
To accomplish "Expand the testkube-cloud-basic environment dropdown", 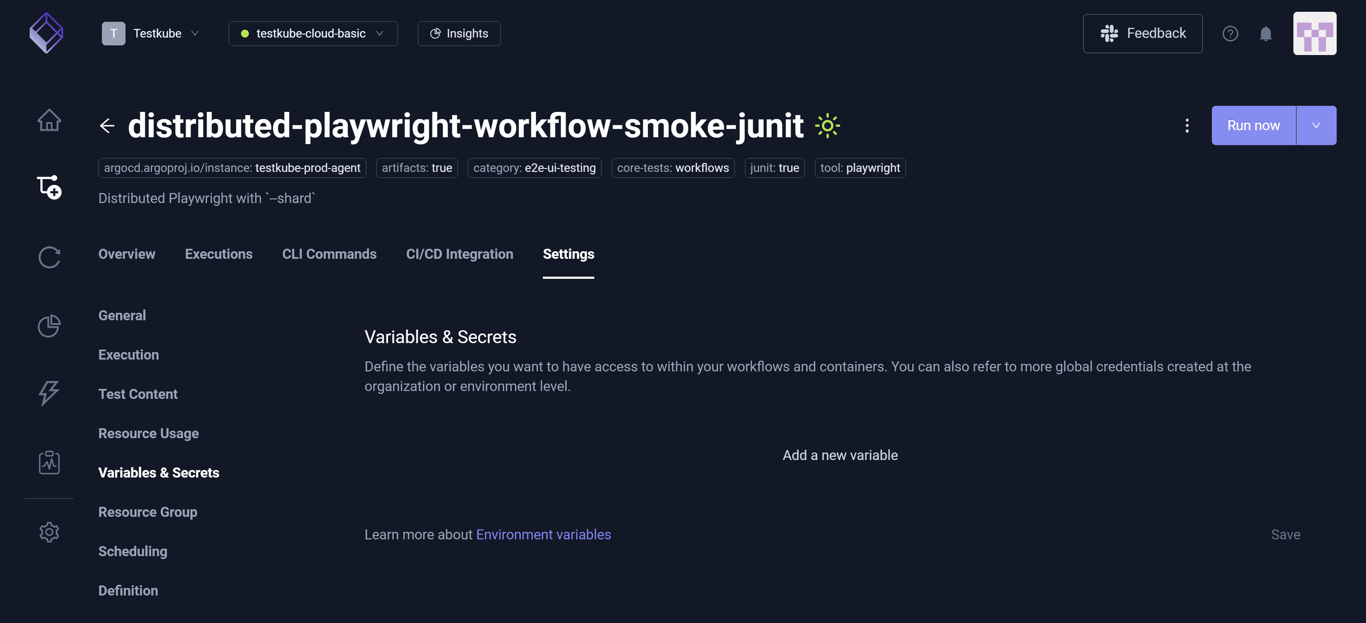I will pyautogui.click(x=312, y=33).
